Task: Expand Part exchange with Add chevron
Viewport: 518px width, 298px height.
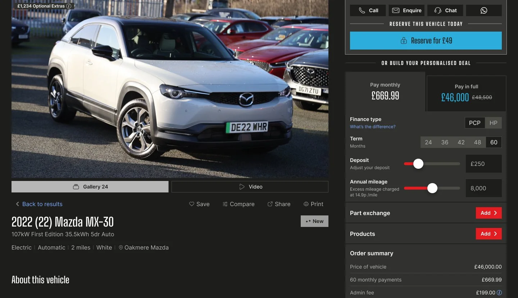Action: click(489, 213)
